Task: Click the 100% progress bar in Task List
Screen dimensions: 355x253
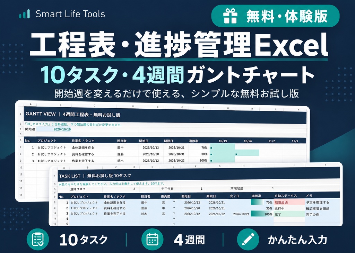Action: coord(261,214)
